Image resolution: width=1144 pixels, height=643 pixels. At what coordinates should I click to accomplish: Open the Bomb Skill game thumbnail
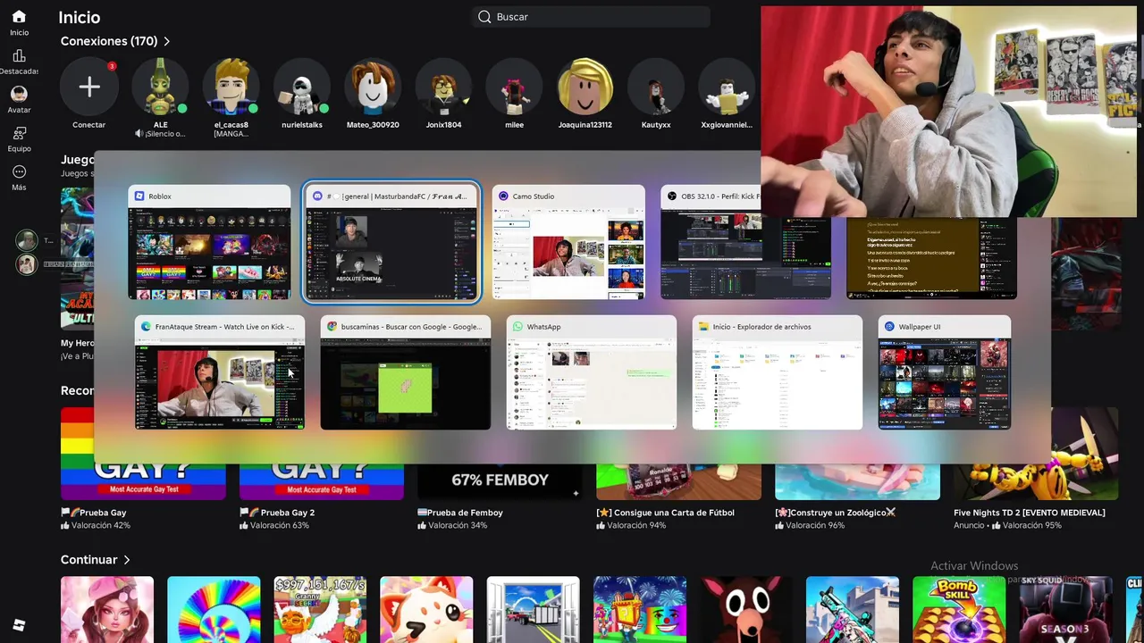pos(959,609)
